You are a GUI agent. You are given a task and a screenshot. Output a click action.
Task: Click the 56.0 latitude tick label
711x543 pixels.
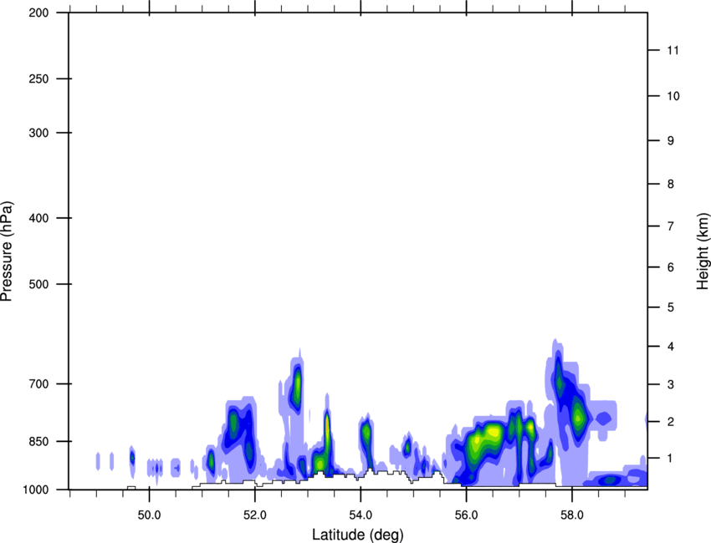point(466,515)
